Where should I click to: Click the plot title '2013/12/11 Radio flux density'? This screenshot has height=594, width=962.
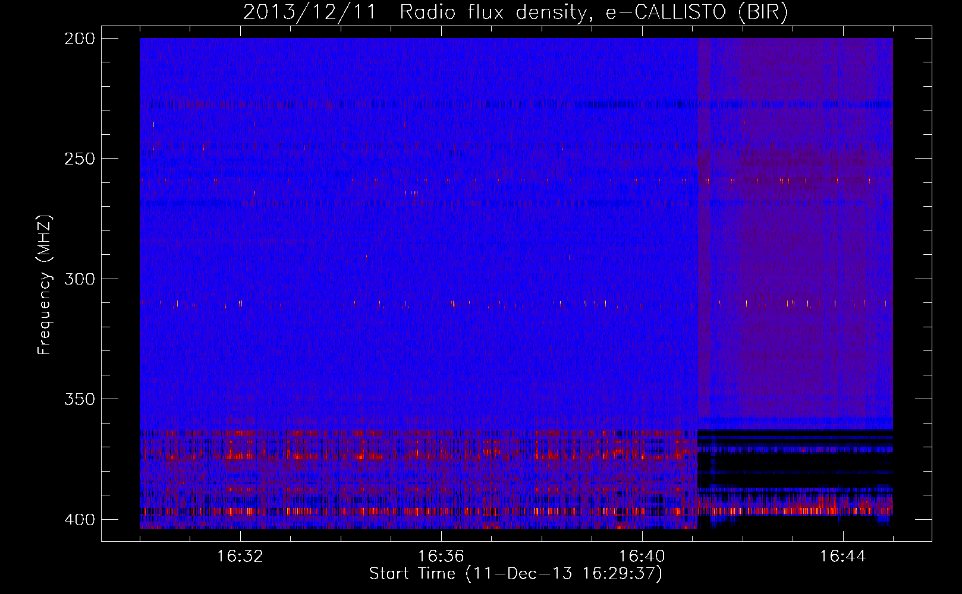[515, 12]
